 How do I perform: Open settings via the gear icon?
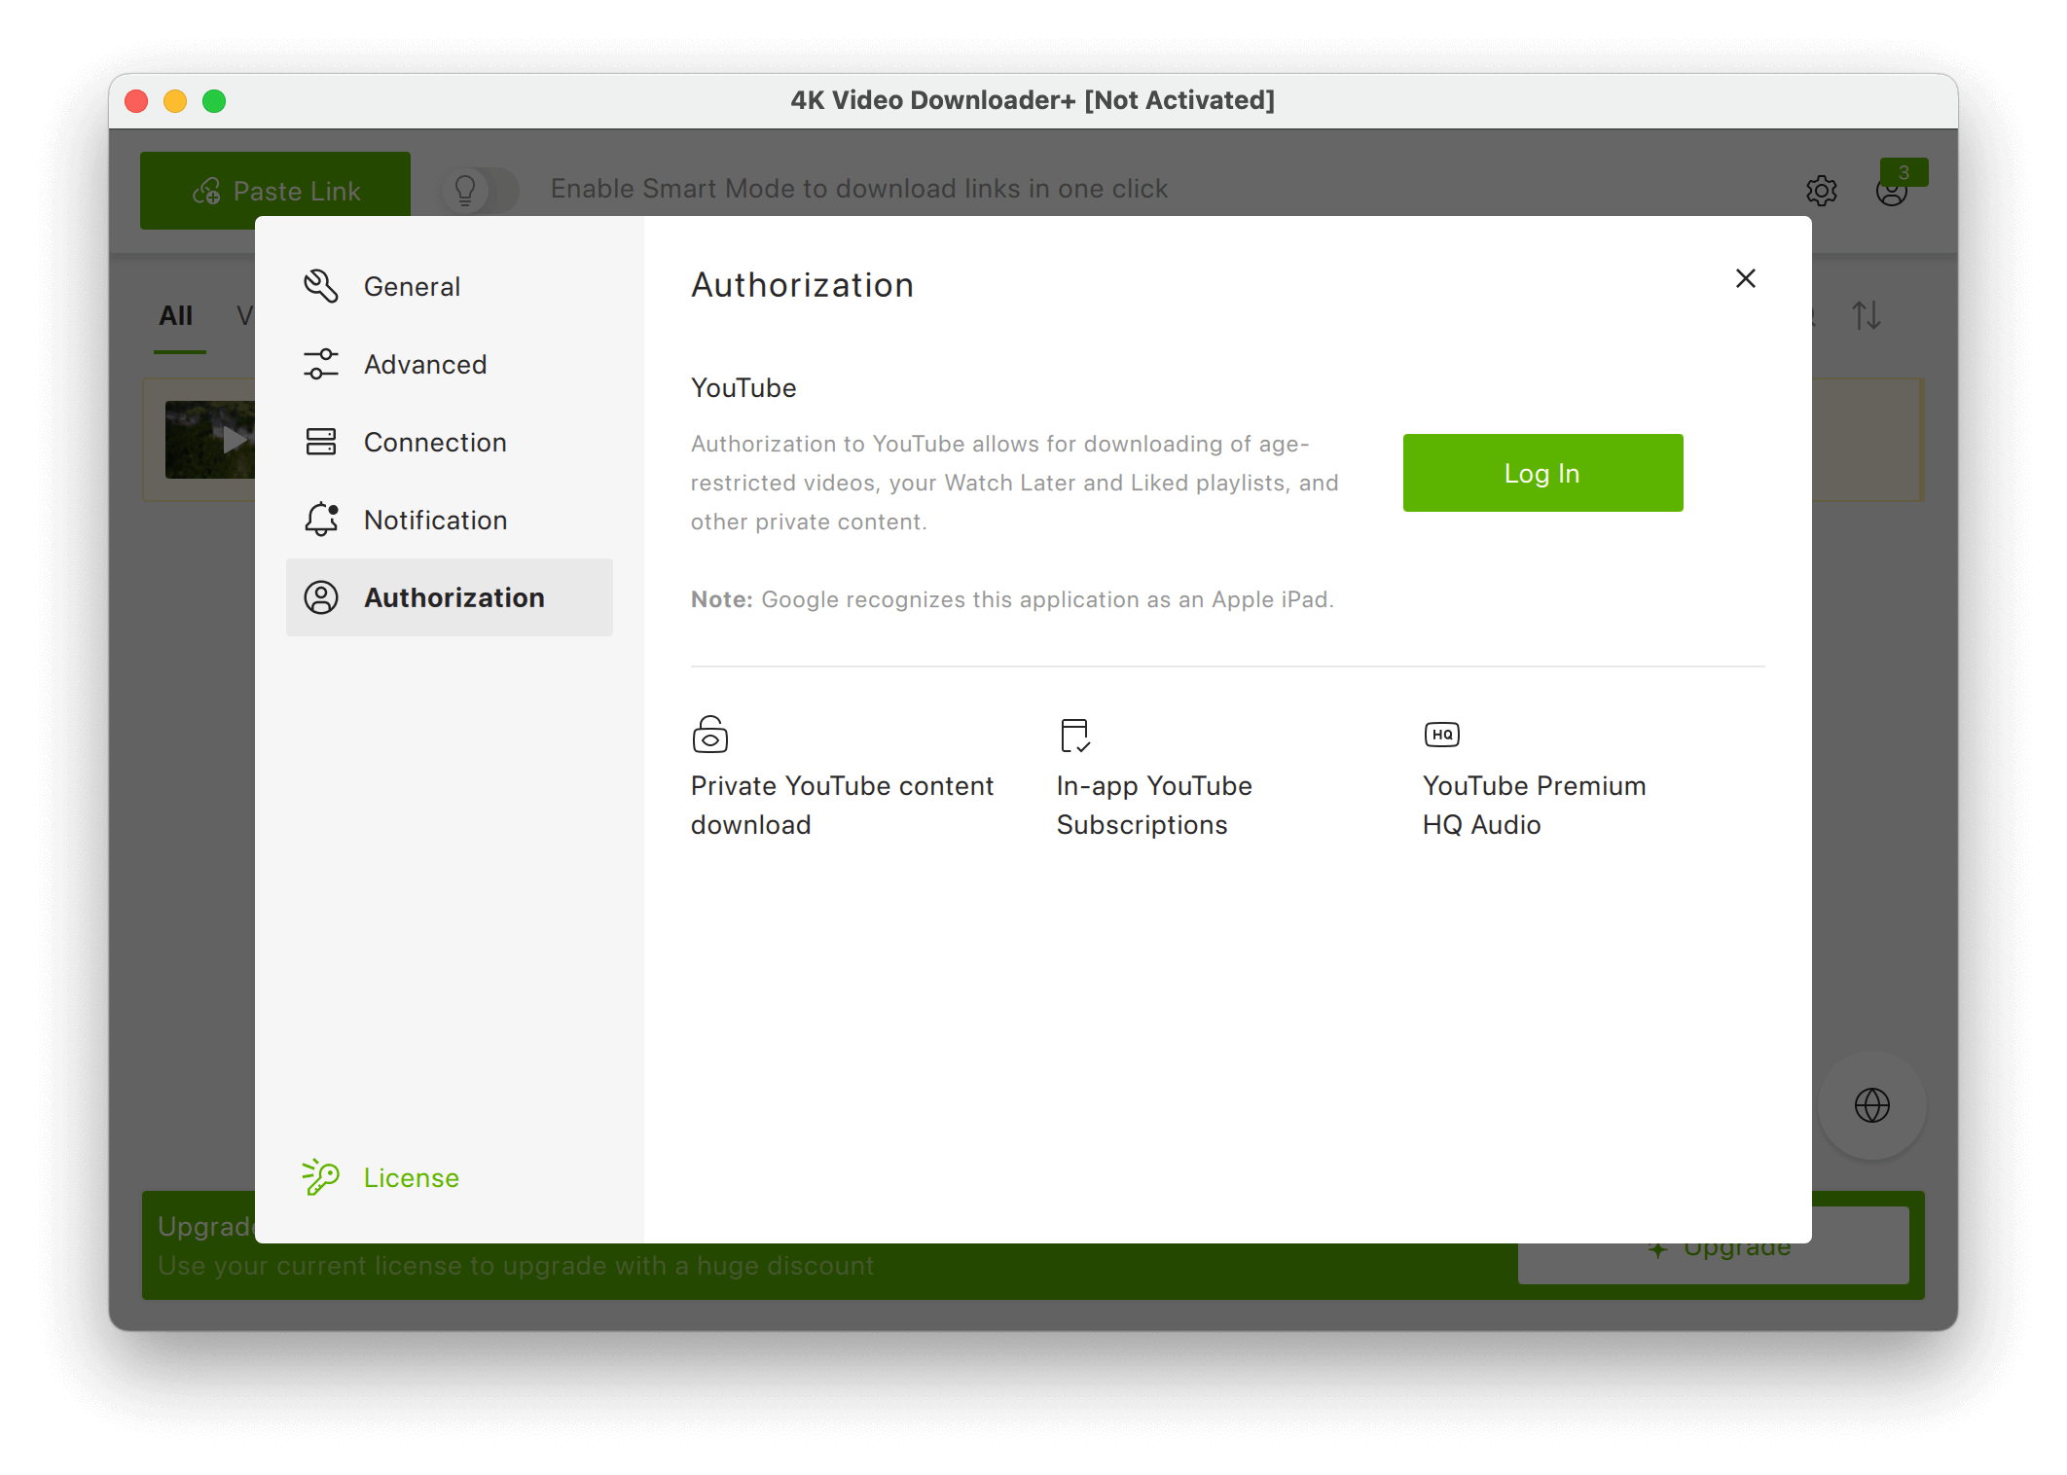pos(1822,191)
